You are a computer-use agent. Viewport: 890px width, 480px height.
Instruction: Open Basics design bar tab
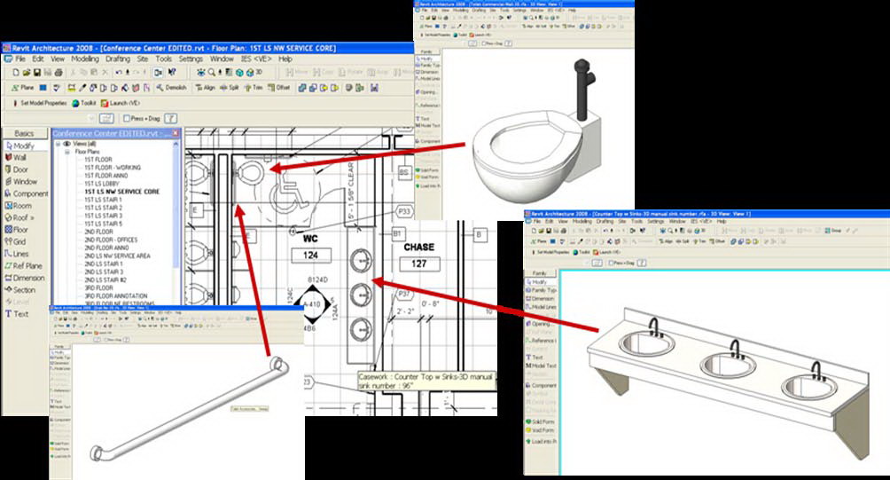click(24, 133)
